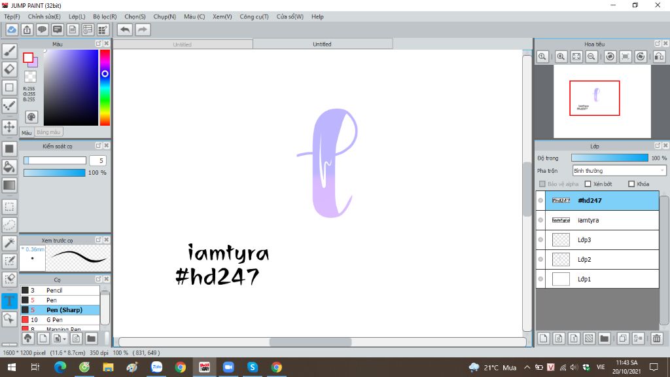Select the Gradient tool
This screenshot has height=377, width=670.
pos(9,185)
